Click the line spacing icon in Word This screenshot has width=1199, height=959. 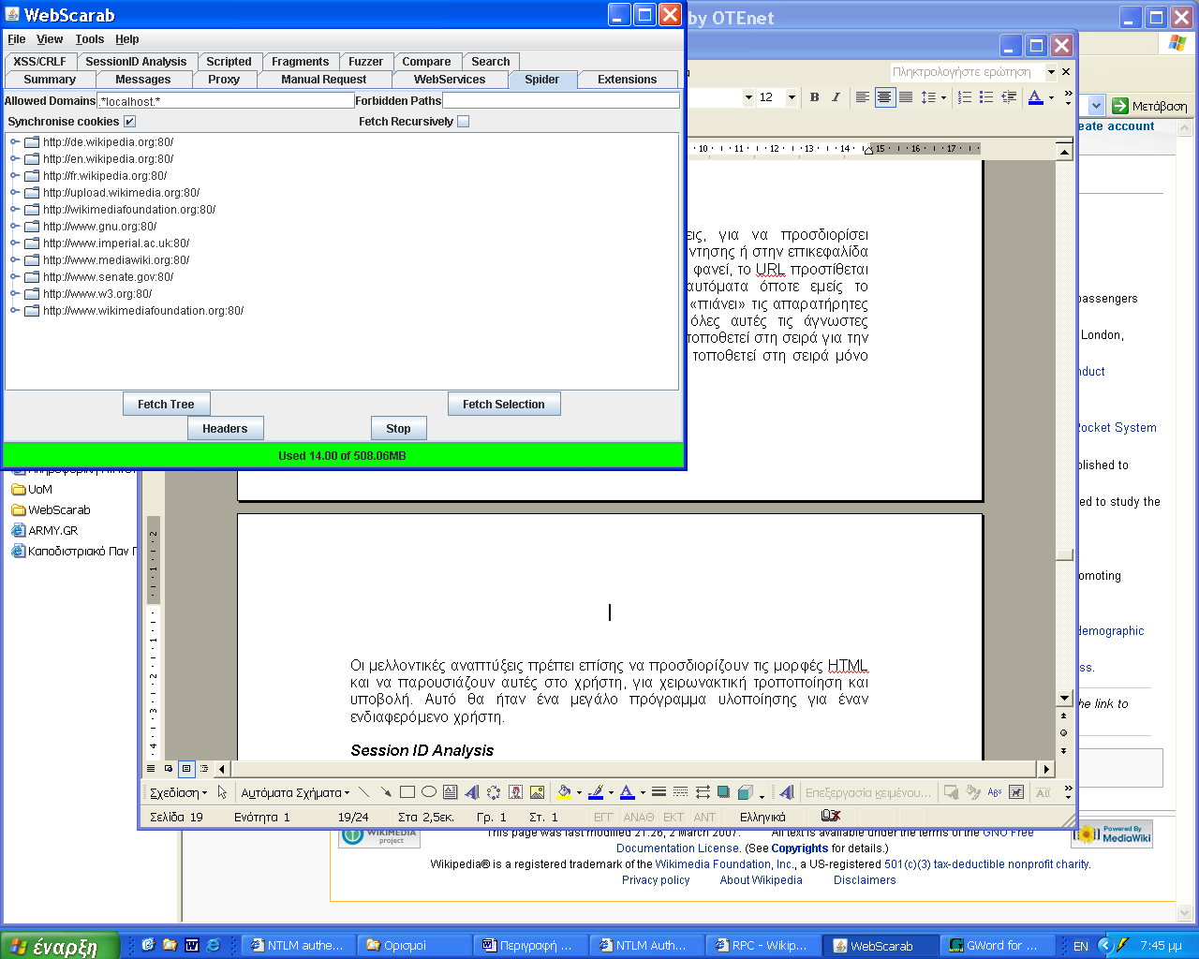(928, 97)
